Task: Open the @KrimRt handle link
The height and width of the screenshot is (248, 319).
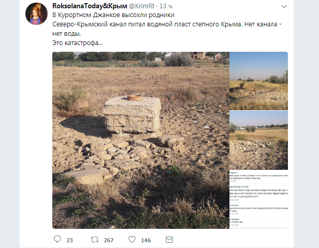Action: pos(142,6)
